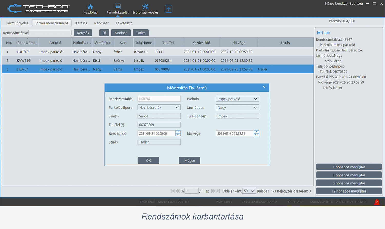Click the Leírás text field in dialog
This screenshot has height=229, width=385.
point(159,142)
